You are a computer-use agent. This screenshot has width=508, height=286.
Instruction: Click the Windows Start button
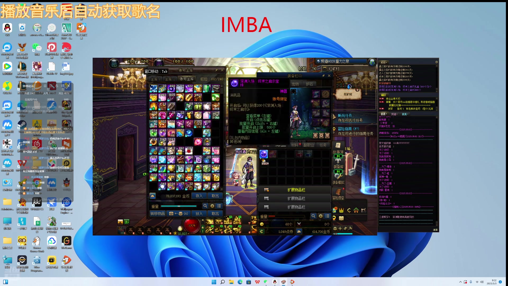coord(214,282)
